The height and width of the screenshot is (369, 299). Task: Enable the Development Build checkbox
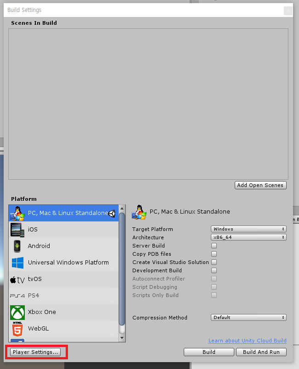[214, 270]
